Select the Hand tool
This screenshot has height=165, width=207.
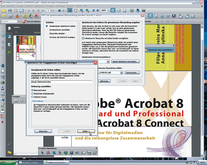[x=76, y=10]
